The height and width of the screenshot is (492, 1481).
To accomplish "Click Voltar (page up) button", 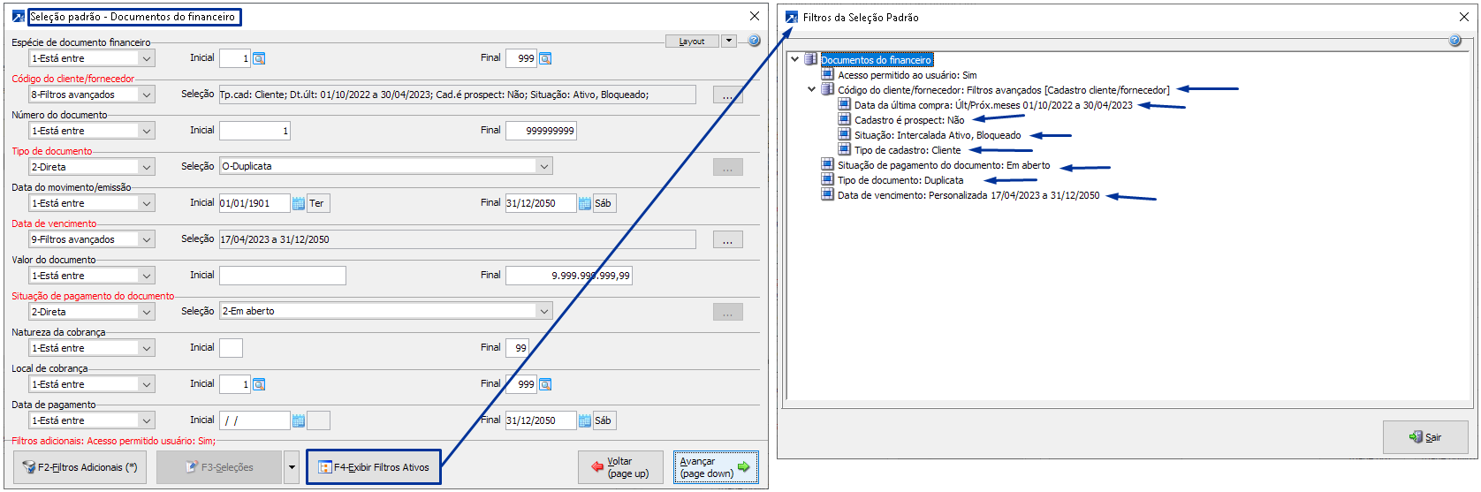I will click(x=620, y=467).
